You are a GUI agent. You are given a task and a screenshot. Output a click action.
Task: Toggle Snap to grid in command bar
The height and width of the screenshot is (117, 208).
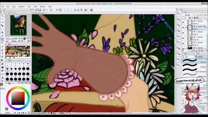81,10
